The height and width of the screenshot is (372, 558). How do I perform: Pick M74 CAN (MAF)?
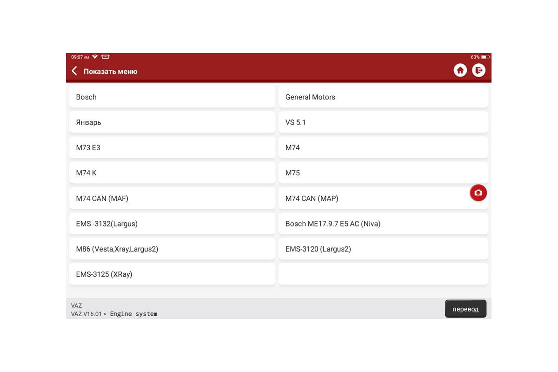tap(173, 199)
